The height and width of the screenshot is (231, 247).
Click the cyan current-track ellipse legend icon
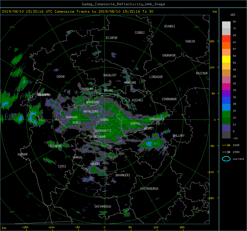click(226, 159)
